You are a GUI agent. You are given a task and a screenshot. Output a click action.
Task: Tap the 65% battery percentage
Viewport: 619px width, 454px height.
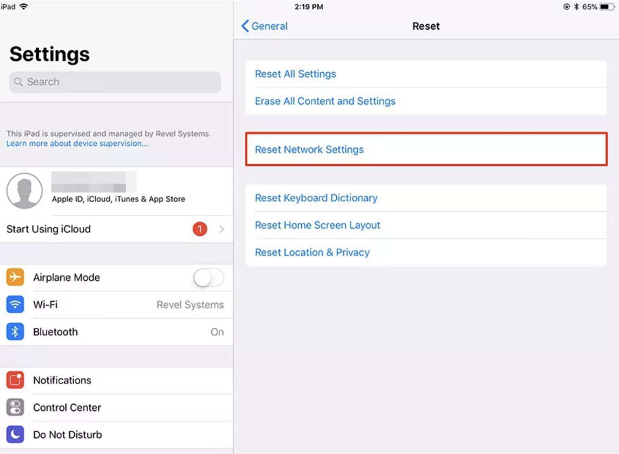590,7
